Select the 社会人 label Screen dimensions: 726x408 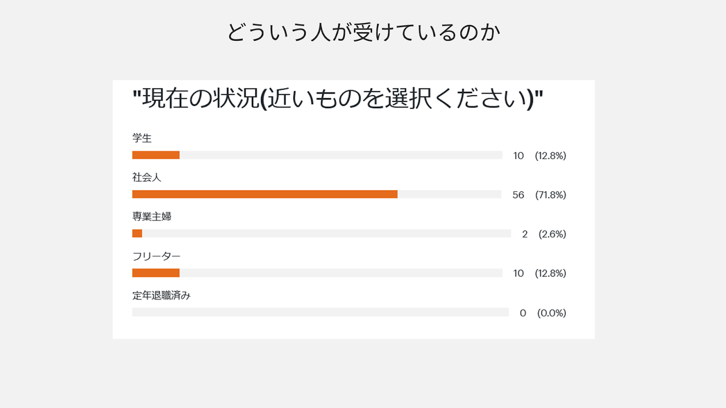pyautogui.click(x=147, y=177)
